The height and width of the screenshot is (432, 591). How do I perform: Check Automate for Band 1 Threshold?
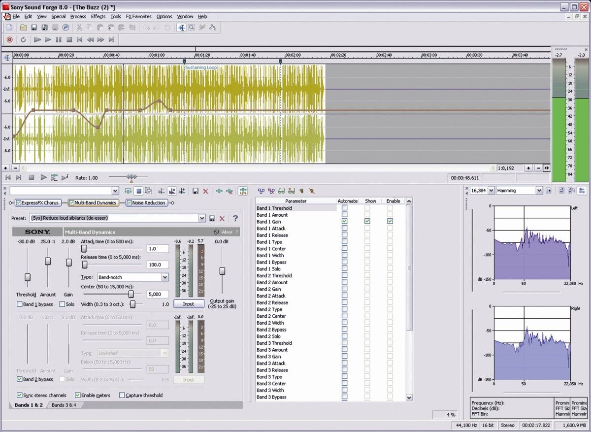[x=344, y=208]
